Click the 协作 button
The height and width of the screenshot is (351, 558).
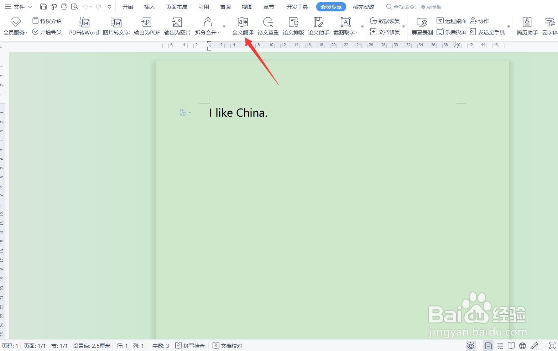coord(479,21)
